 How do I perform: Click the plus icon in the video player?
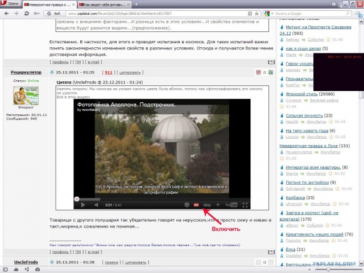(218, 205)
